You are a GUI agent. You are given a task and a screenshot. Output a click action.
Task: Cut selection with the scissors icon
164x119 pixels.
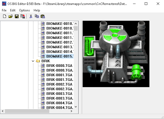pyautogui.click(x=31, y=16)
